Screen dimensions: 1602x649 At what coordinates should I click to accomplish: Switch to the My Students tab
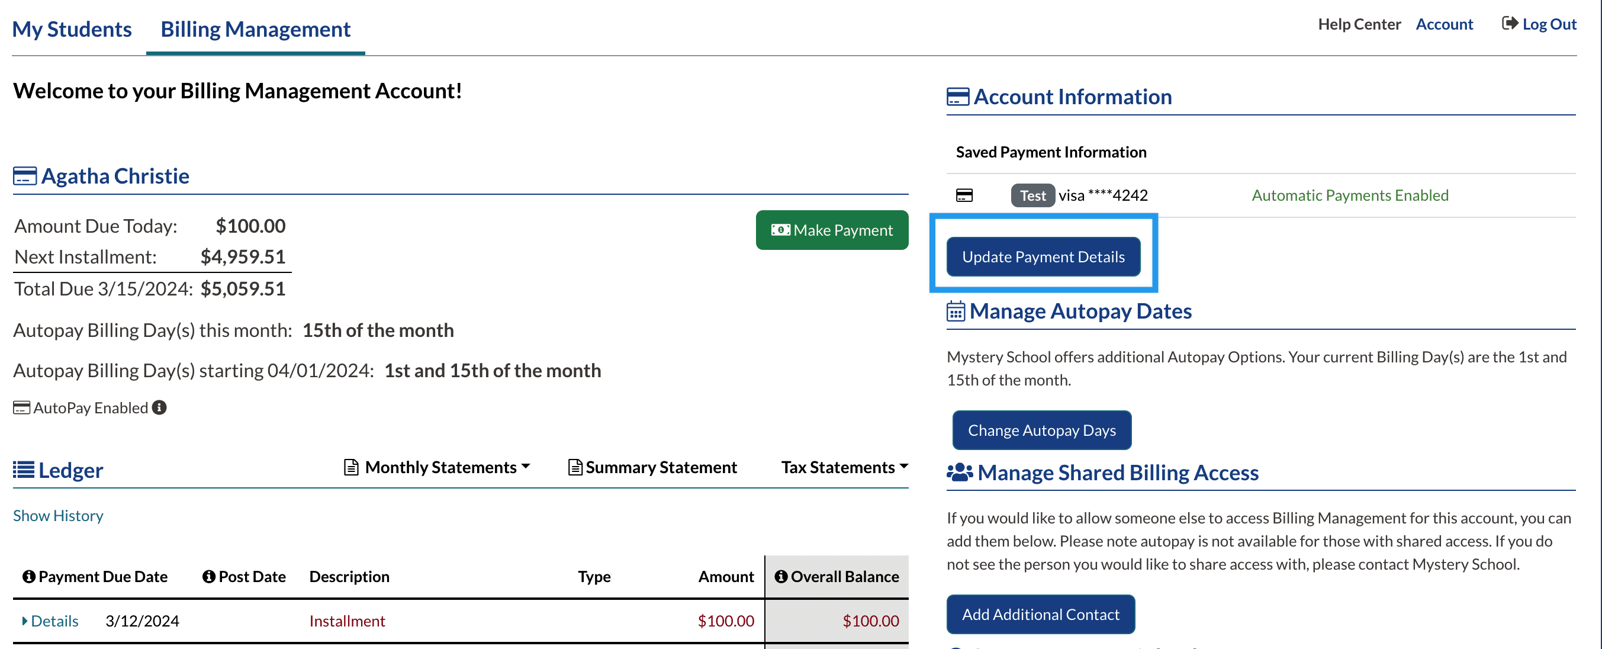coord(72,29)
